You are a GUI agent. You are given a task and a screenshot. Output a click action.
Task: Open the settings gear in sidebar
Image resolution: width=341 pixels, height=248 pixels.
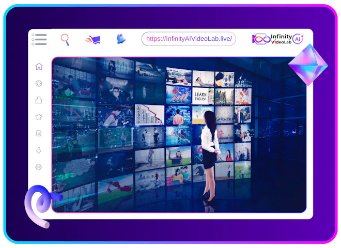click(39, 167)
